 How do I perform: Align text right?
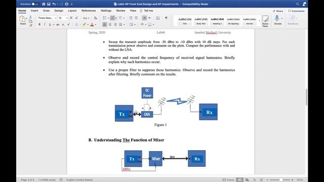[115, 25]
